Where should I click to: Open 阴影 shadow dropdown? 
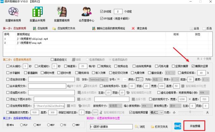coord(175,79)
